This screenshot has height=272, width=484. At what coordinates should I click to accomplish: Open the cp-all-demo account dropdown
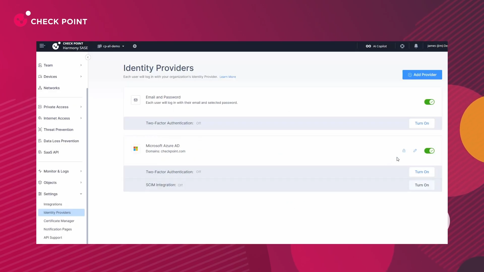[x=111, y=46]
